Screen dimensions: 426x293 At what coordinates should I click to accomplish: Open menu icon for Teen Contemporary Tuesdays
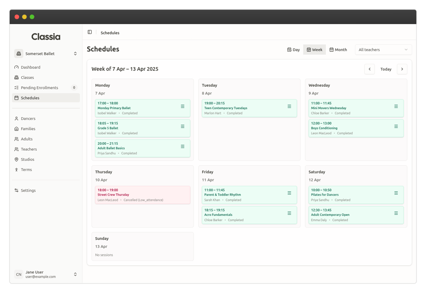pos(289,106)
